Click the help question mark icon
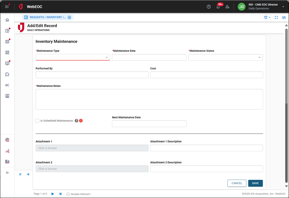The width and height of the screenshot is (289, 198). tap(209, 7)
